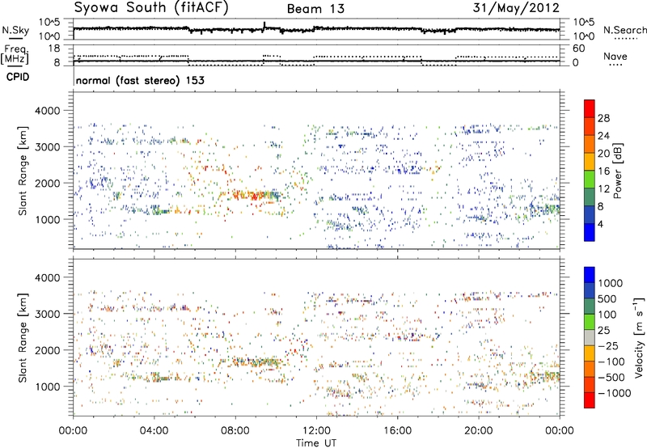This screenshot has height=448, width=647.
Task: Pick the red segment of the Velocity colorbar
Action: coord(590,400)
